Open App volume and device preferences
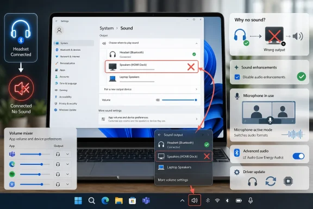Viewport: 313px width, 209px height. 150,119
